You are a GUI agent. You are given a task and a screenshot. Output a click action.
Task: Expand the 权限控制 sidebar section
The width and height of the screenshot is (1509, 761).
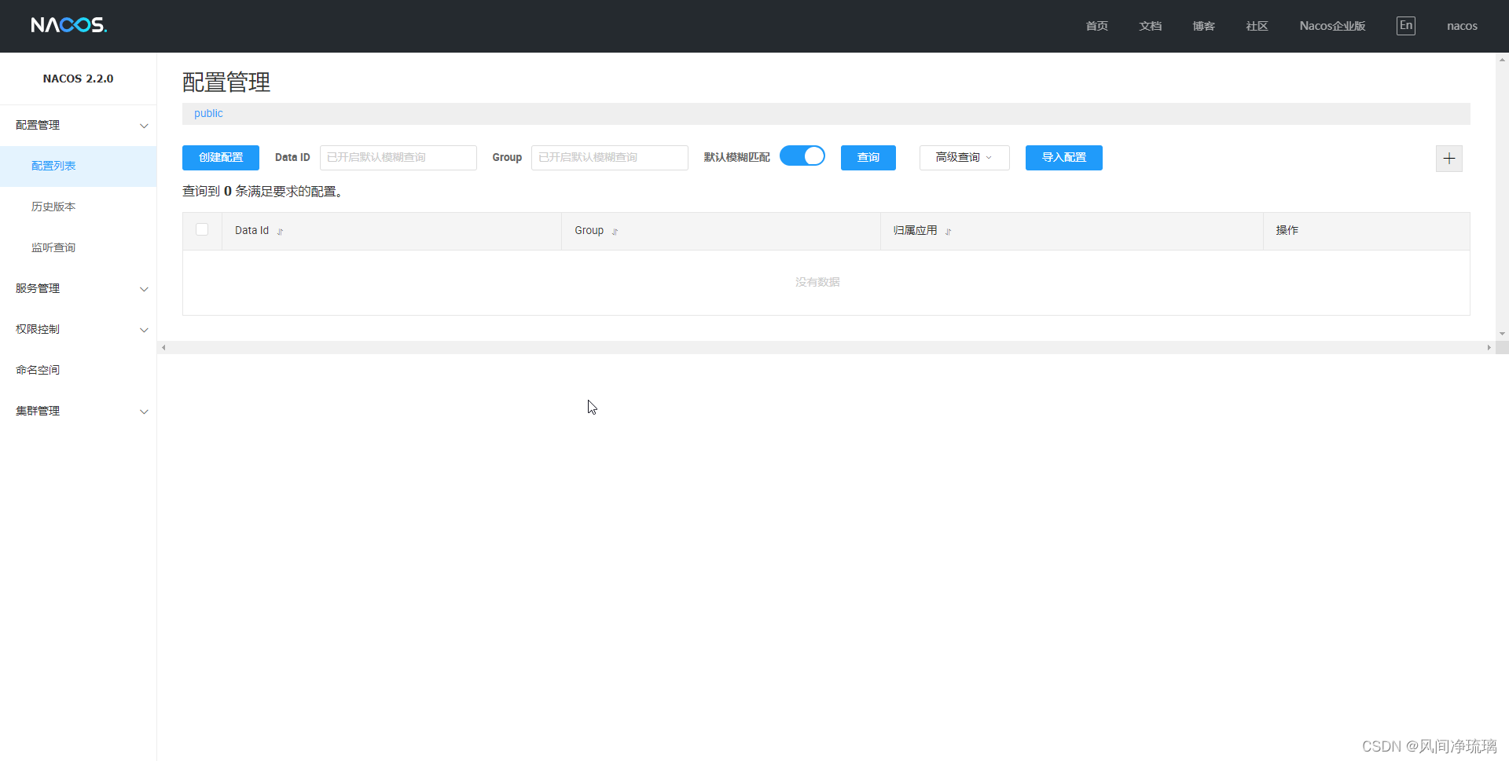click(79, 330)
